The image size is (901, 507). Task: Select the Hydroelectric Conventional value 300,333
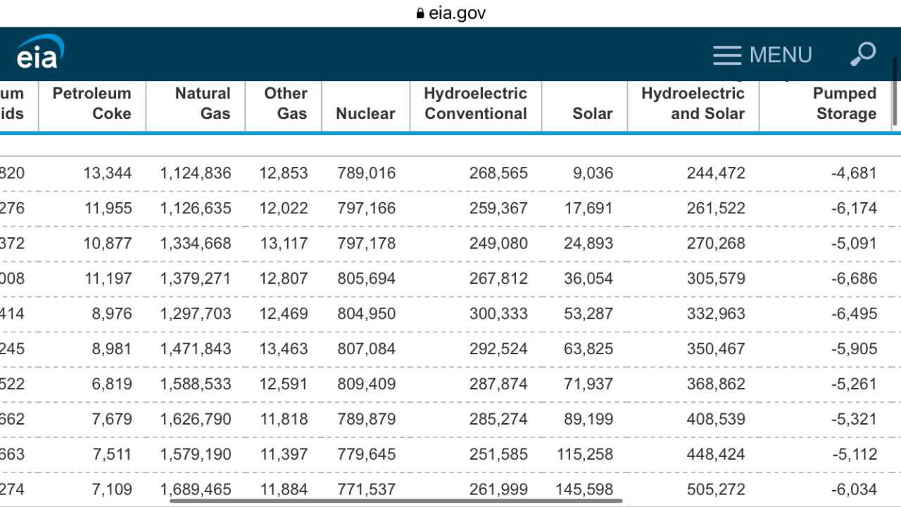[498, 314]
